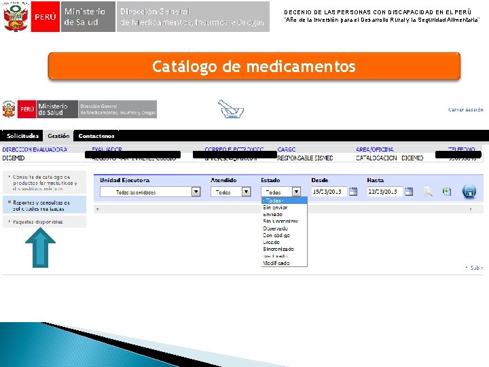The image size is (489, 367).
Task: Expand the Unidad Ejecutora dropdown
Action: click(196, 191)
